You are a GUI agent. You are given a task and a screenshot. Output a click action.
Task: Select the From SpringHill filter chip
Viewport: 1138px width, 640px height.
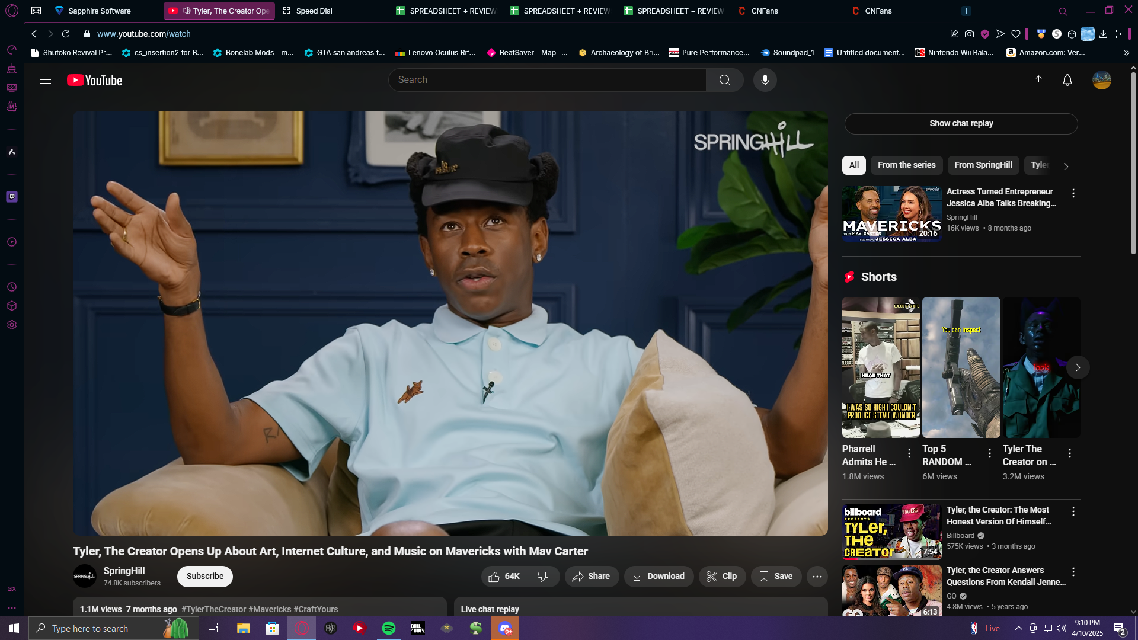click(x=983, y=165)
